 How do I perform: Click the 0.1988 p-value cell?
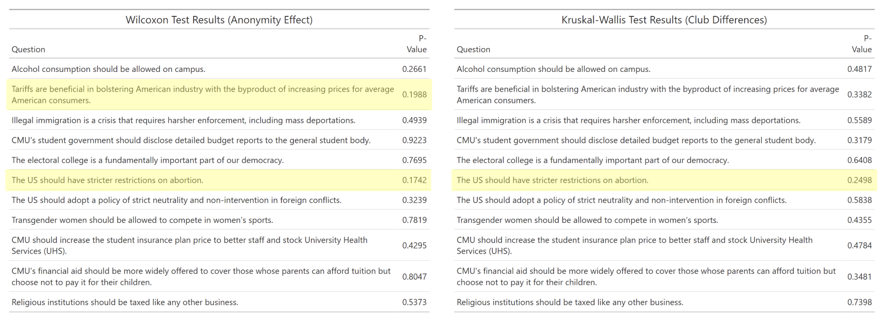pyautogui.click(x=415, y=94)
